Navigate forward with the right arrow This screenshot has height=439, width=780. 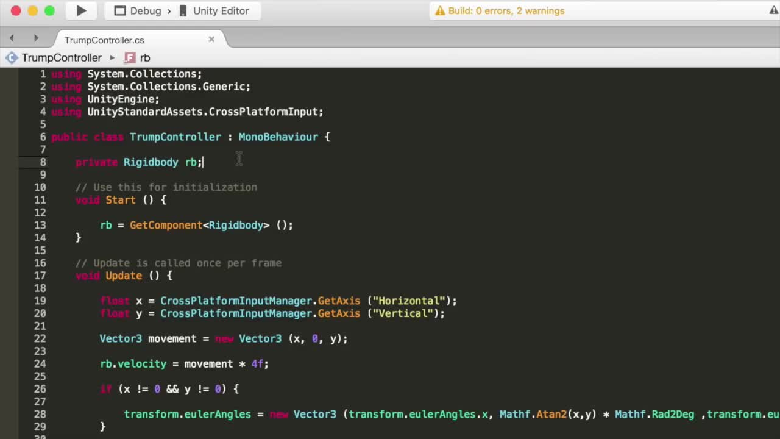36,38
